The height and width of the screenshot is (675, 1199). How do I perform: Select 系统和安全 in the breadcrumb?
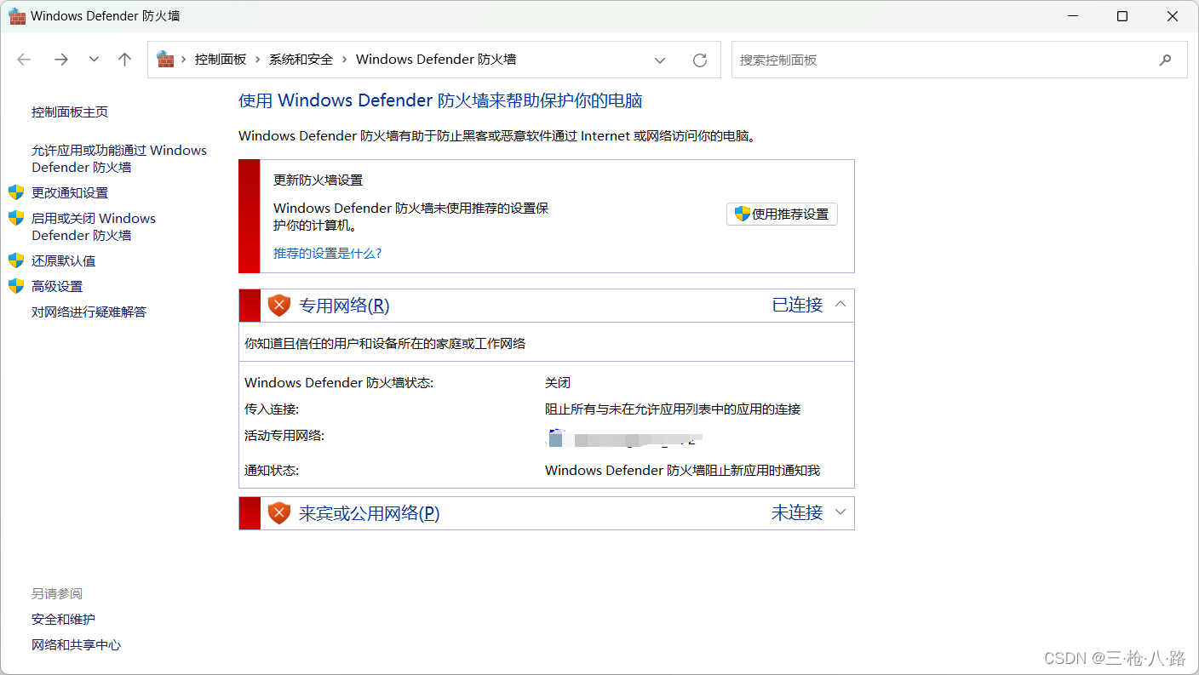pos(301,60)
